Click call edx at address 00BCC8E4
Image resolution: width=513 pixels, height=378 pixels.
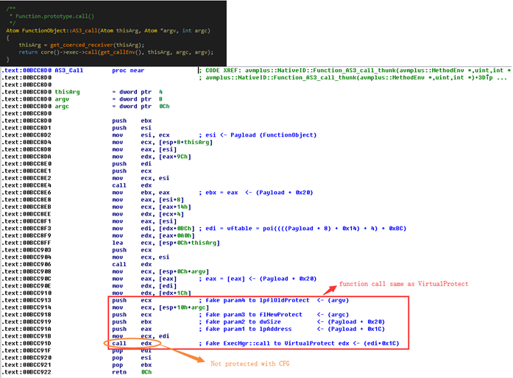[132, 185]
